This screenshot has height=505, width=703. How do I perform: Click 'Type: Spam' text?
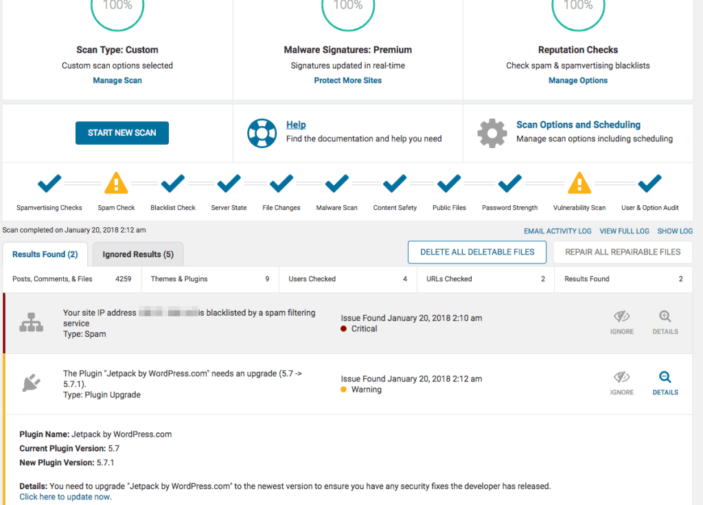point(84,334)
